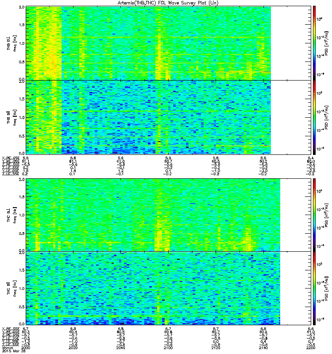Click the '1.5' frequency tick of THC B⊥ panel

[x=22, y=197]
